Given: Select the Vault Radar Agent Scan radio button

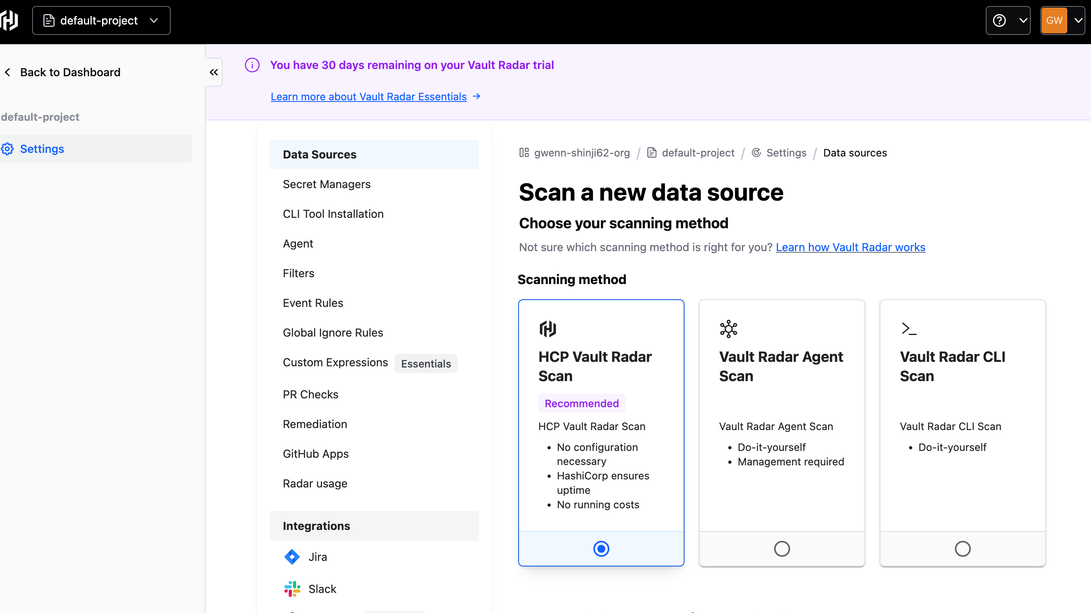Looking at the screenshot, I should [x=782, y=549].
